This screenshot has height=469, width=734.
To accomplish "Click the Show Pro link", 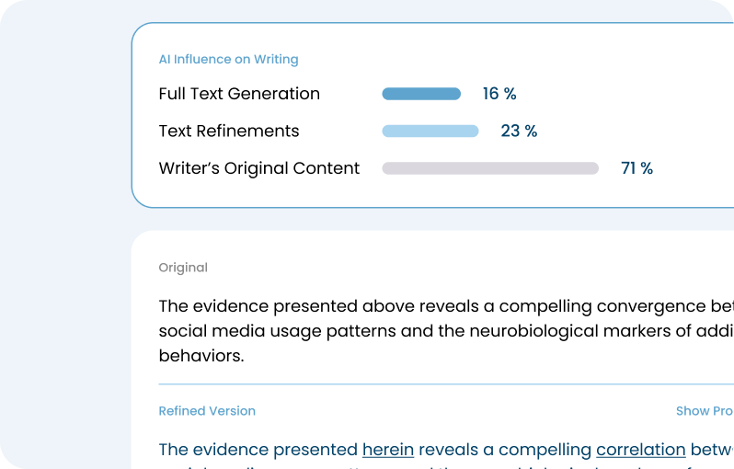I will [x=705, y=411].
